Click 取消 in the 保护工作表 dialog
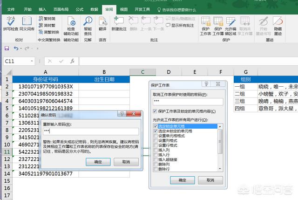This screenshot has width=298, height=200. pos(210,180)
